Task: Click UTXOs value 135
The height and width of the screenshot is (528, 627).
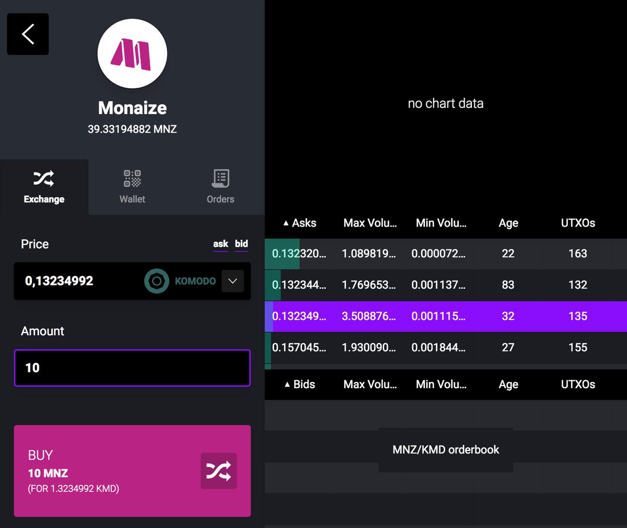Action: [578, 316]
